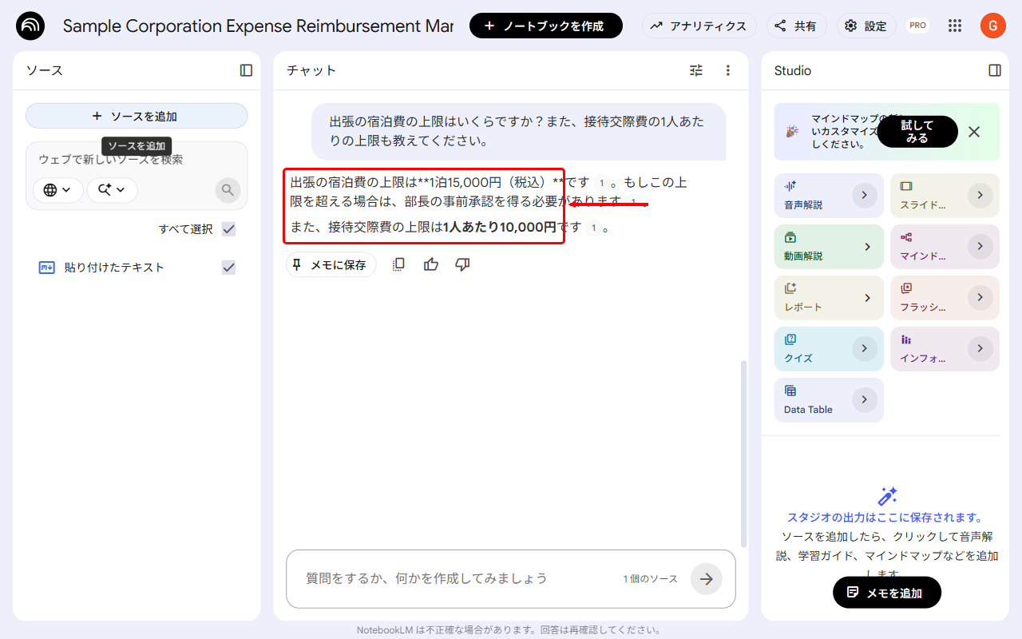Give a thumbs down to the response
1022x639 pixels.
tap(462, 264)
